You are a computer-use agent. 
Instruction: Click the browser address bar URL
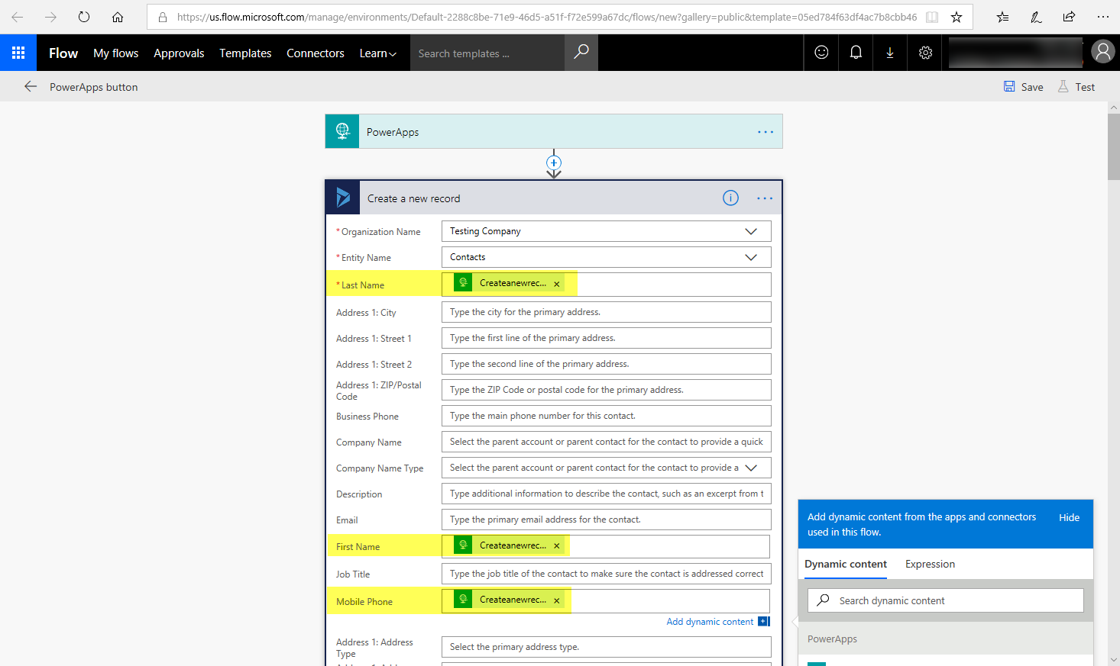point(546,17)
